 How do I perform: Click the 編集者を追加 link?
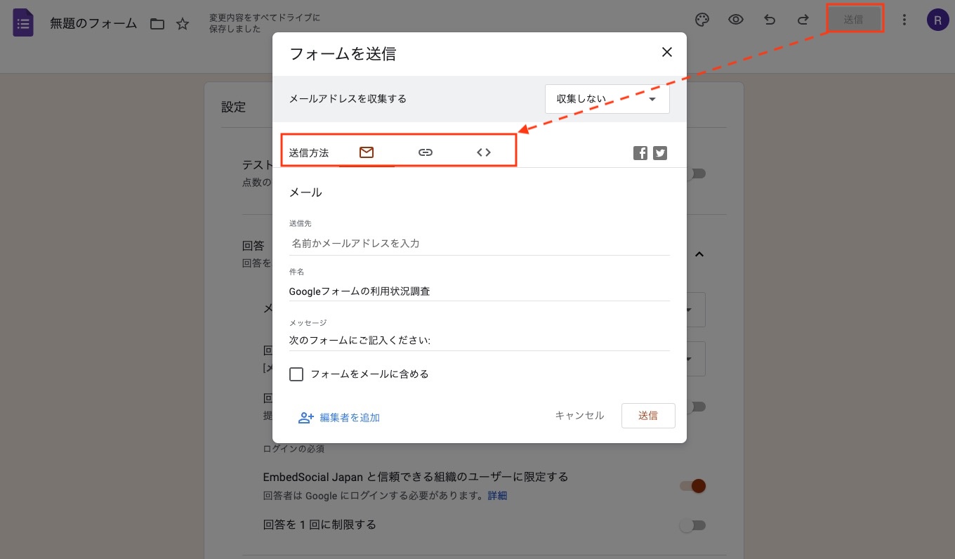click(x=350, y=418)
